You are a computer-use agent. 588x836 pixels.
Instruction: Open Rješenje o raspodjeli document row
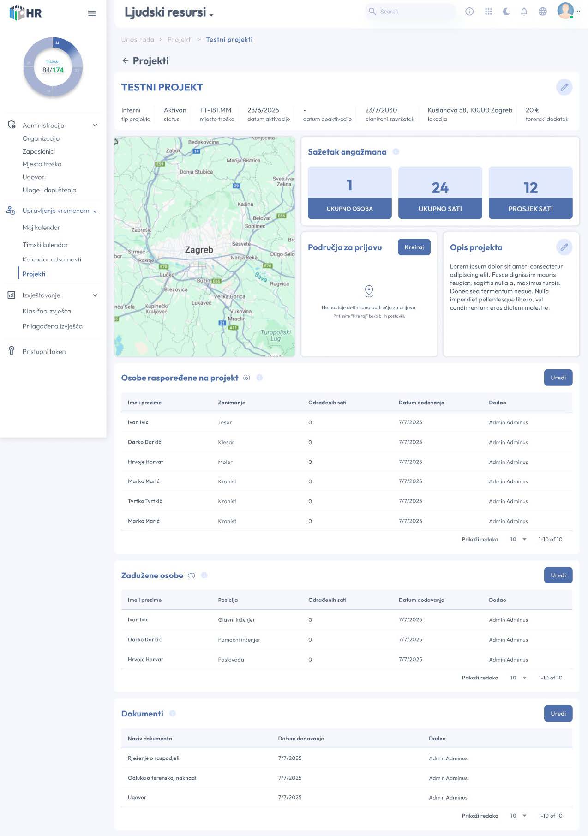347,758
